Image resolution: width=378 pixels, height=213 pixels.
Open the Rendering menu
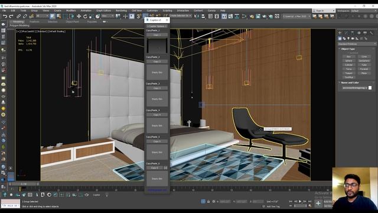121,11
